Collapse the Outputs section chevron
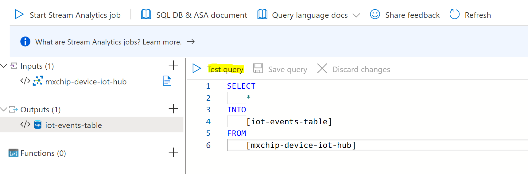This screenshot has width=528, height=174. pos(4,109)
